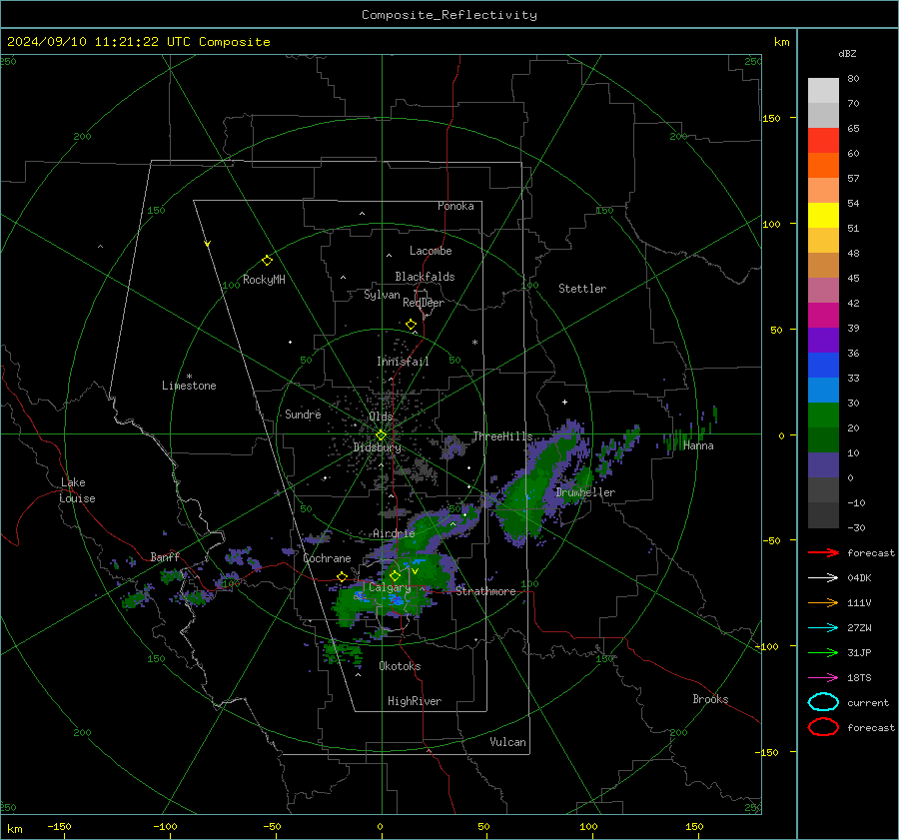This screenshot has height=840, width=899.
Task: Click the Blackfalds city label
Action: (425, 277)
